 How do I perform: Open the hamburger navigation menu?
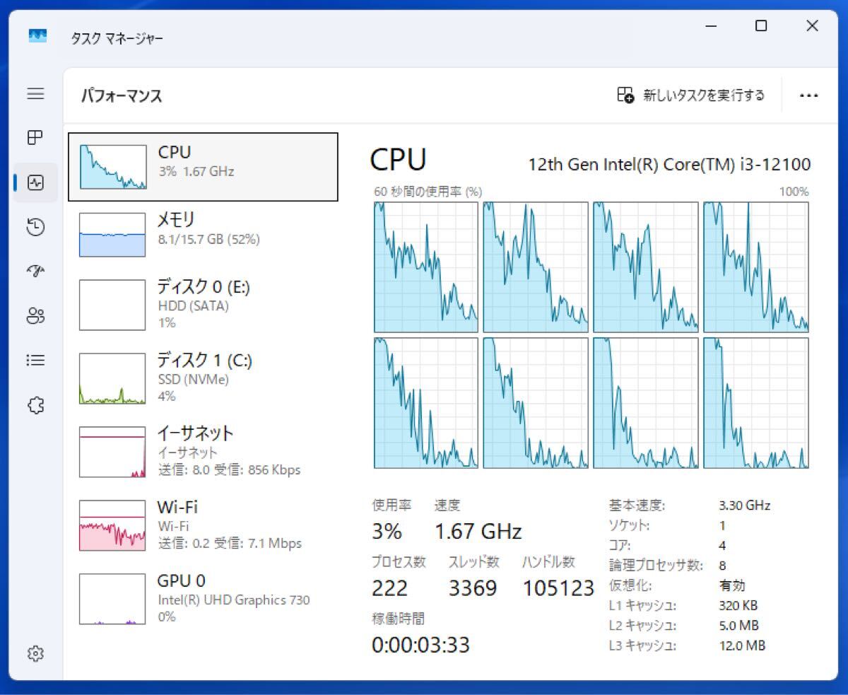pos(35,94)
